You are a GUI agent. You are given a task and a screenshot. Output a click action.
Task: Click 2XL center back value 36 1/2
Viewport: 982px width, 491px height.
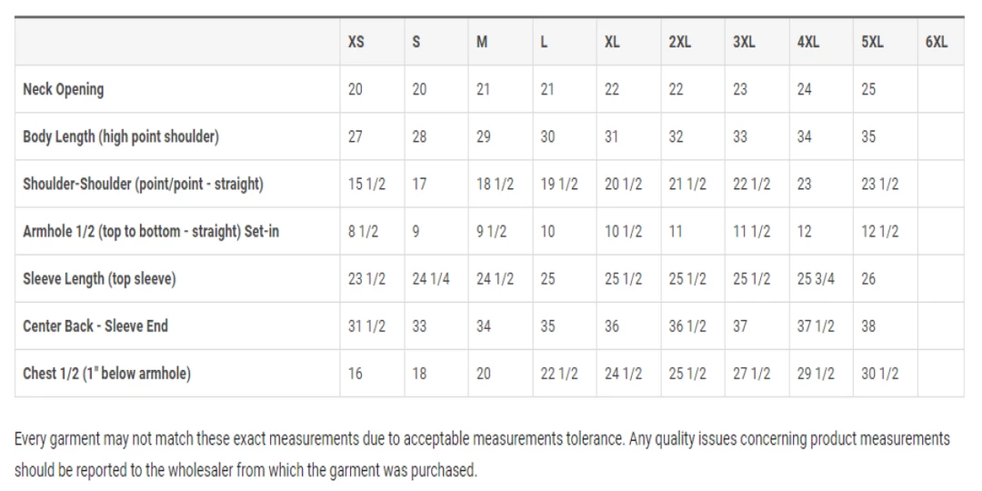[687, 326]
